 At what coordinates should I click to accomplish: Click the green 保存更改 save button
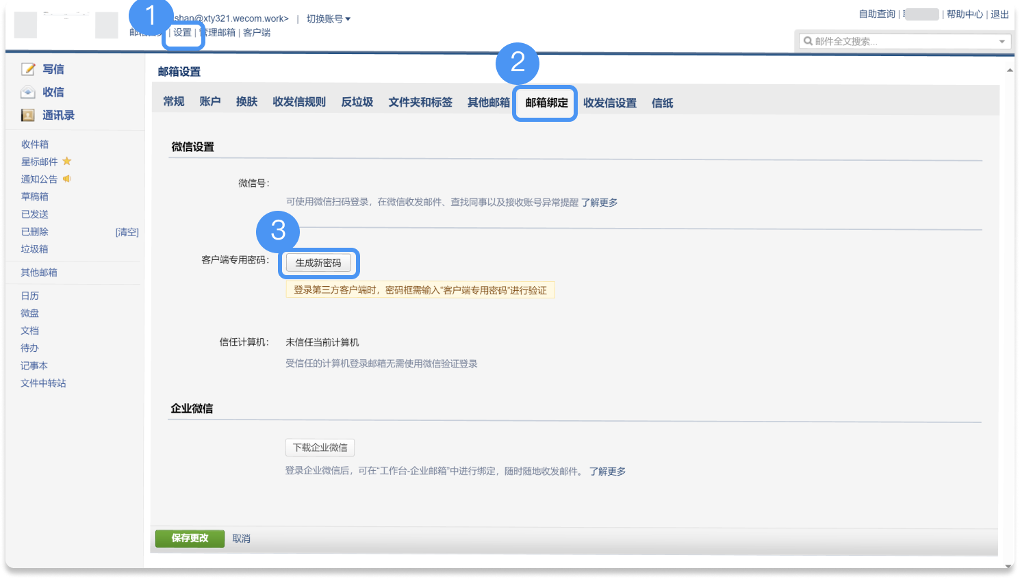click(x=190, y=539)
